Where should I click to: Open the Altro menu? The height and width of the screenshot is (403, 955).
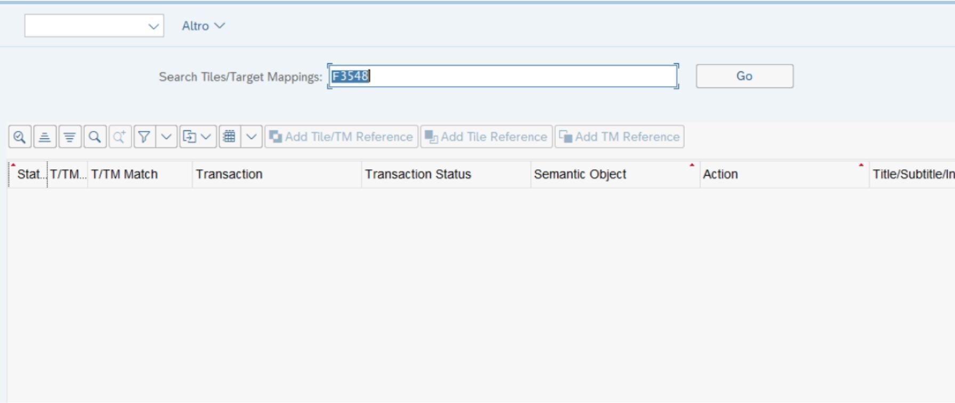tap(204, 26)
